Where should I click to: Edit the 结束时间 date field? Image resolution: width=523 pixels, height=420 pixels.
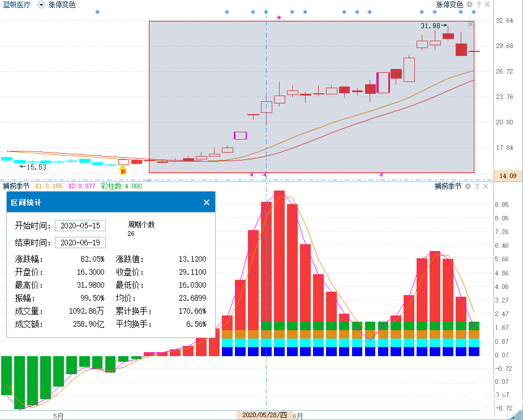point(80,243)
